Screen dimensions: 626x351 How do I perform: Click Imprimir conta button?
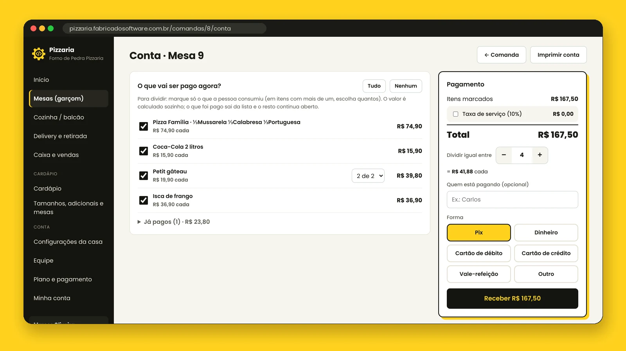coord(558,55)
